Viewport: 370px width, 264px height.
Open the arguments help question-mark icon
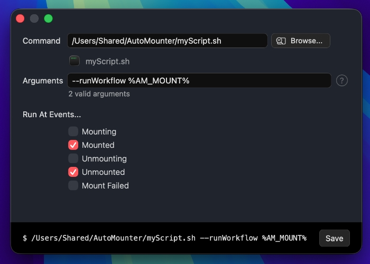tap(341, 81)
